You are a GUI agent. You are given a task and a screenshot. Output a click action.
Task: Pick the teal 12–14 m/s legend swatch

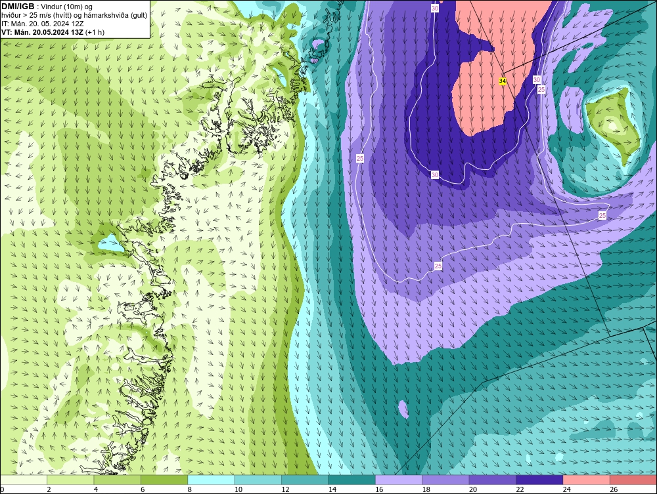click(305, 480)
